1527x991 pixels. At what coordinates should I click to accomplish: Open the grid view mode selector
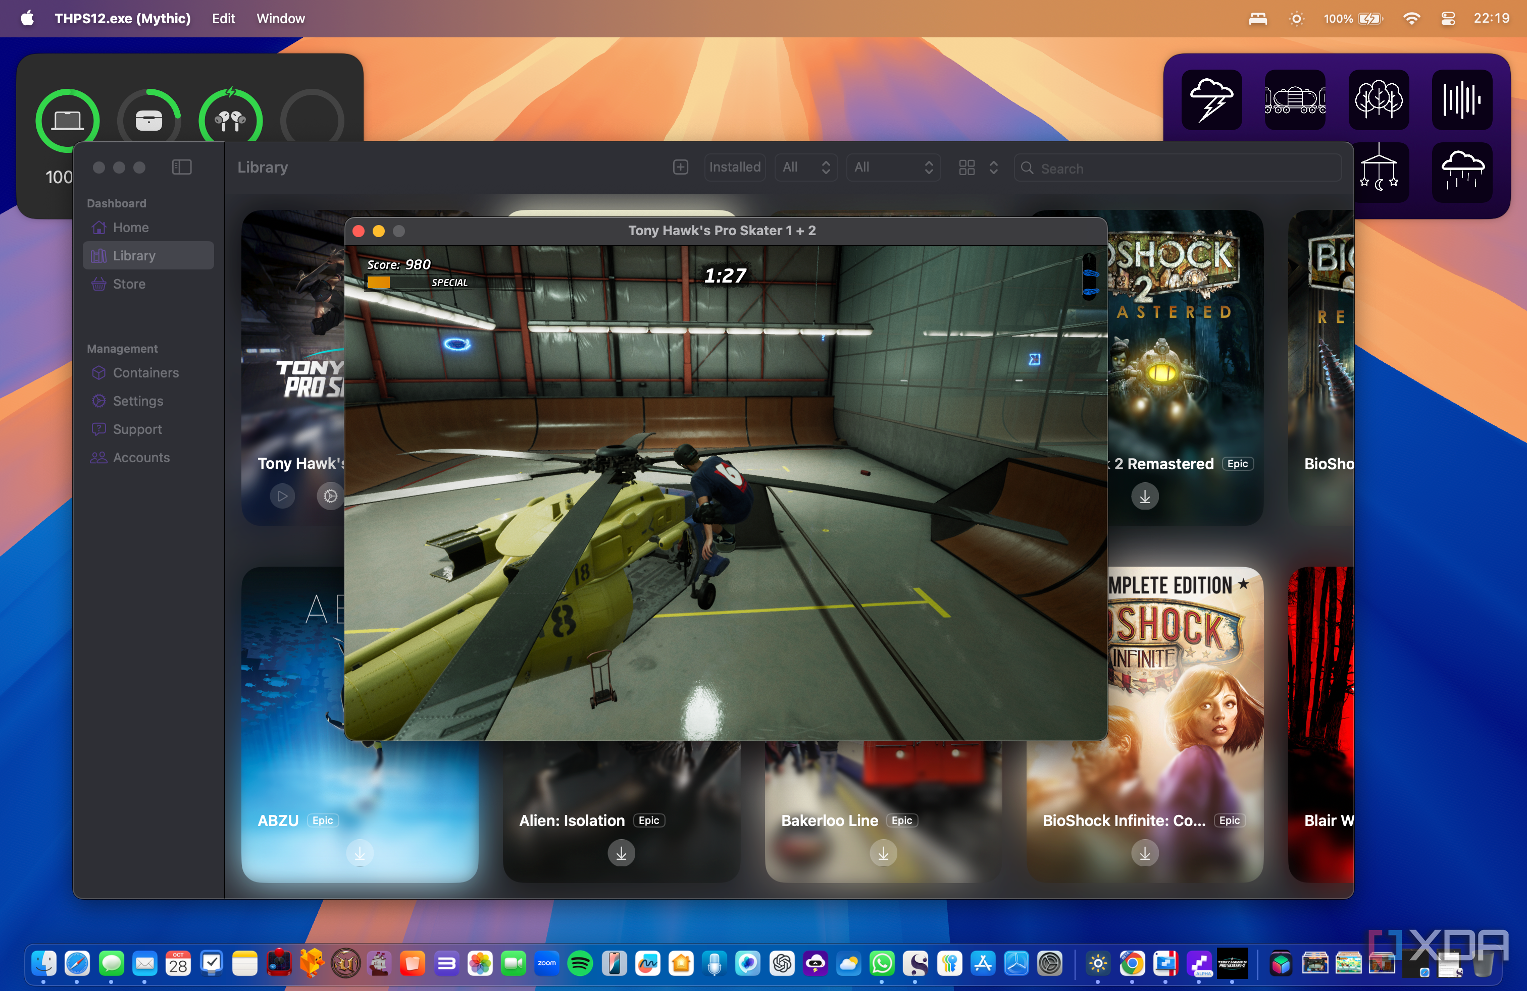pyautogui.click(x=978, y=168)
